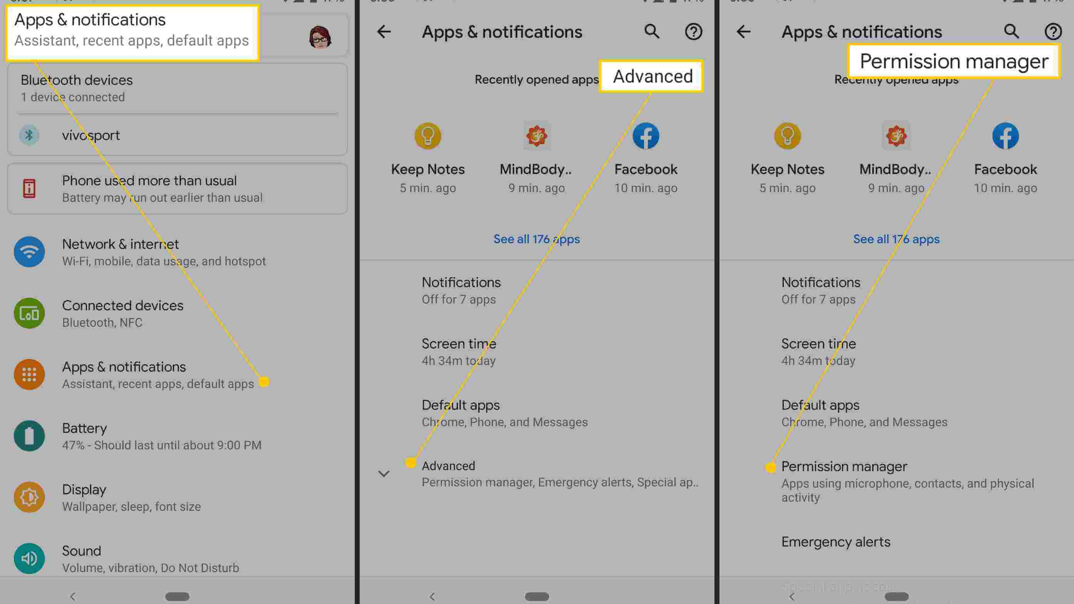Open the Facebook app icon
Viewport: 1074px width, 604px height.
[x=646, y=135]
